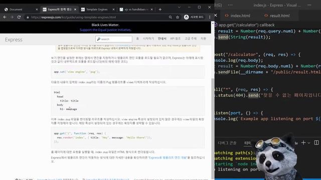Image resolution: width=321 pixels, height=180 pixels.
Task: Split the terminal panel
Action: point(316,142)
